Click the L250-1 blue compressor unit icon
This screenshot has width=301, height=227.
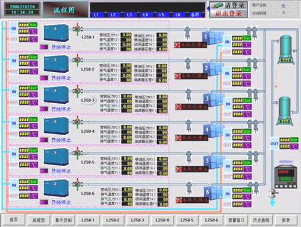(56, 33)
